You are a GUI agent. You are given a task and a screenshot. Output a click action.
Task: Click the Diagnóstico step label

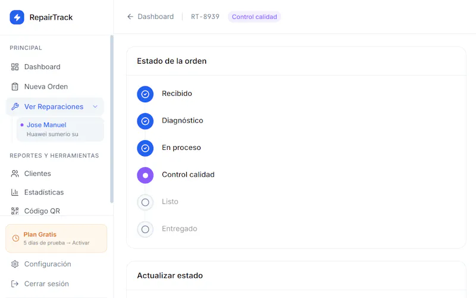pos(183,121)
